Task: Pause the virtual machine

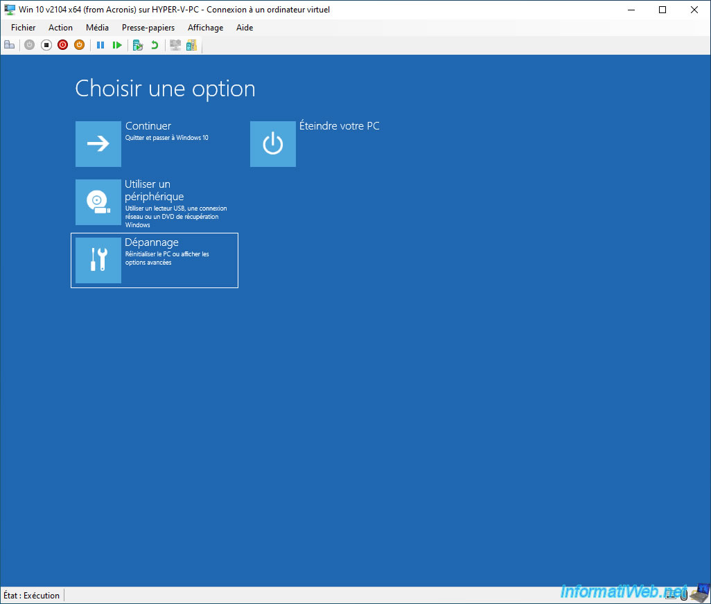Action: pos(100,45)
